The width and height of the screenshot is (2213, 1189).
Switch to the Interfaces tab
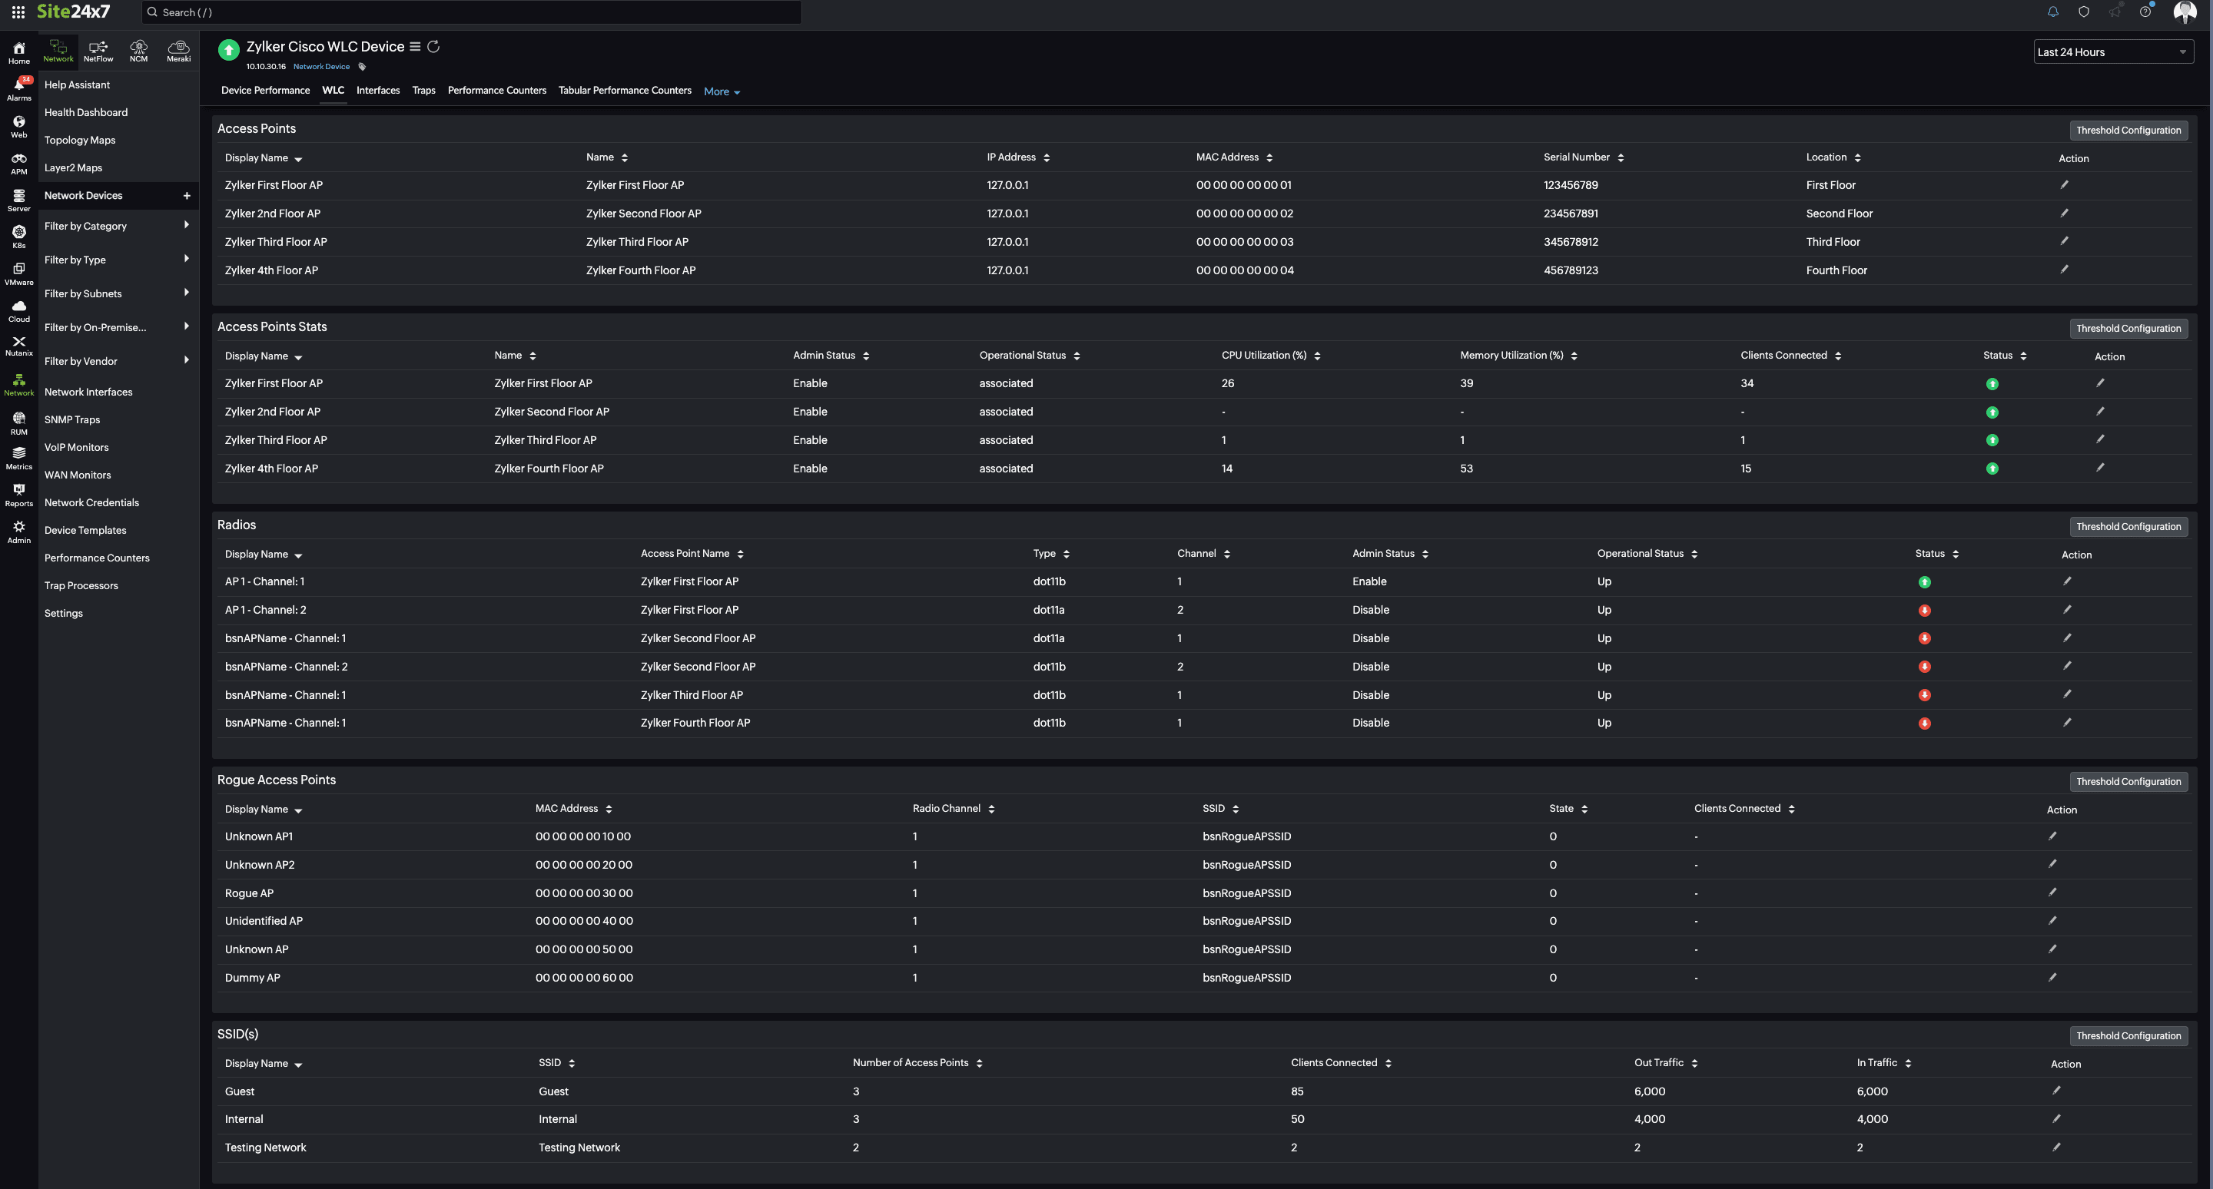tap(378, 91)
